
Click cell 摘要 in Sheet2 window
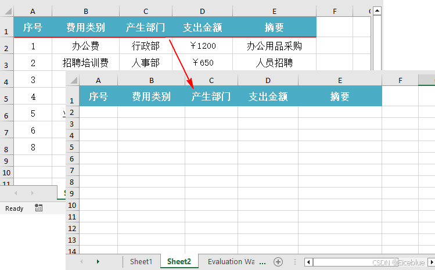[340, 96]
